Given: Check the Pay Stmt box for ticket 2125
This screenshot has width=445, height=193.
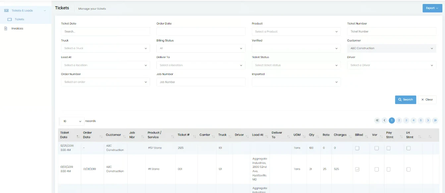Looking at the screenshot, I should pos(388,148).
